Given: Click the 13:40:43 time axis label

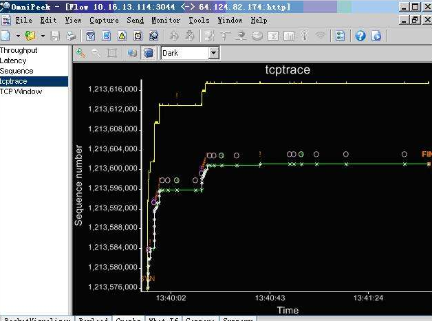Looking at the screenshot, I should pos(270,298).
